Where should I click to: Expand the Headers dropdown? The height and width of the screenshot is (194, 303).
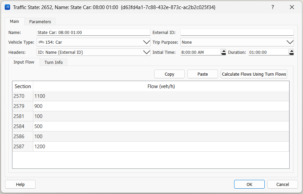(x=146, y=52)
